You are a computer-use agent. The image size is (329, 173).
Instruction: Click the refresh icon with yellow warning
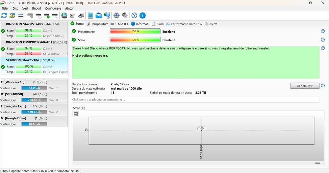click(13, 15)
